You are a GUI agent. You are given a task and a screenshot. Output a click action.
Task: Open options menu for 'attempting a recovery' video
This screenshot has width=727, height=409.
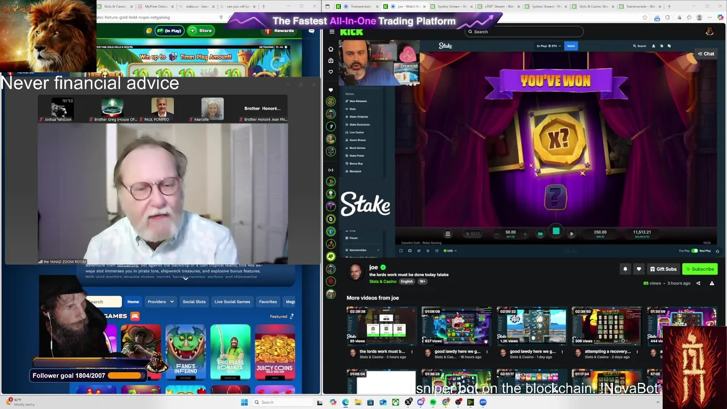637,352
